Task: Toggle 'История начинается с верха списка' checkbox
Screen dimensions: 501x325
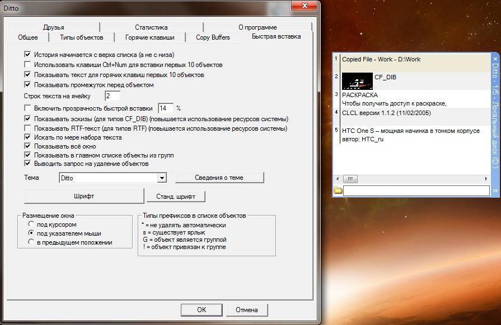Action: pos(27,55)
